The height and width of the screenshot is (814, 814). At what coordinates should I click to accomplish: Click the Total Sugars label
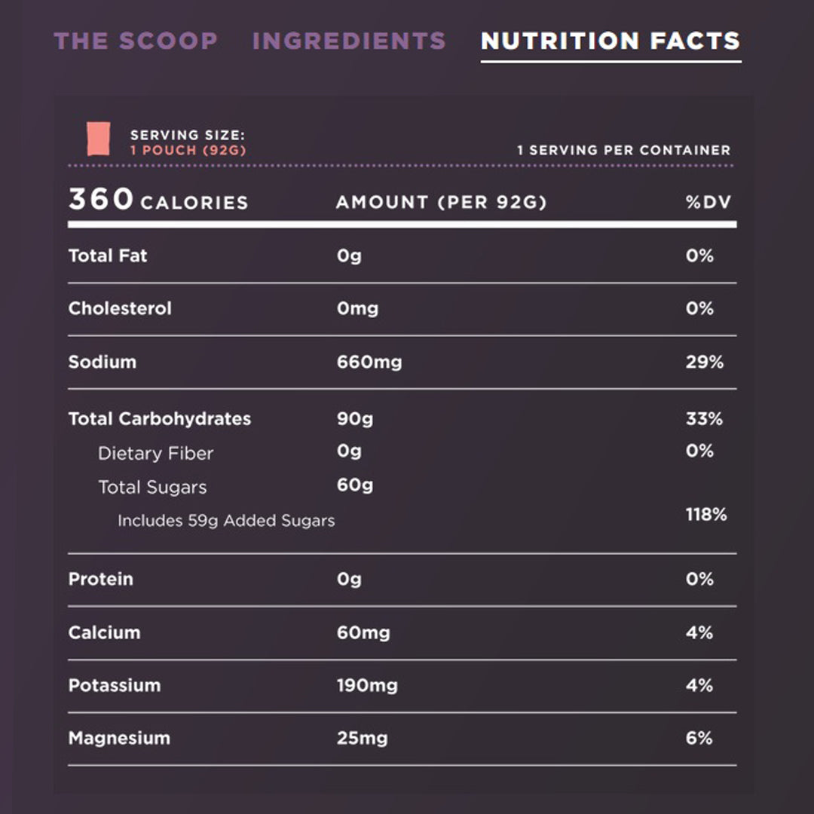(152, 488)
